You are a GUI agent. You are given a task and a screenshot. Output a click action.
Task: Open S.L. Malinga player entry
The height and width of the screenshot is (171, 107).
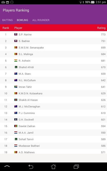click(x=54, y=54)
